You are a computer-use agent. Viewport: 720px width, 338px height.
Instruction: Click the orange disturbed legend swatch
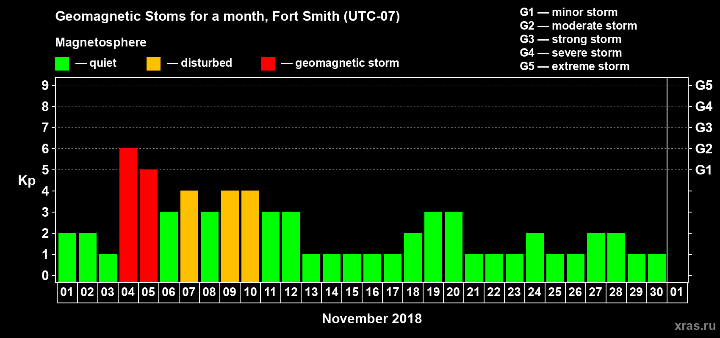[x=154, y=64]
